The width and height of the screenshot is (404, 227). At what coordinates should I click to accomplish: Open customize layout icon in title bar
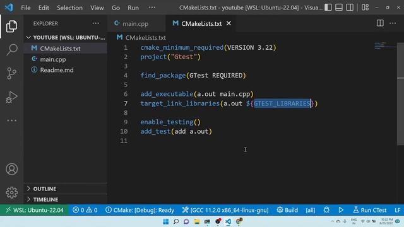(x=365, y=8)
